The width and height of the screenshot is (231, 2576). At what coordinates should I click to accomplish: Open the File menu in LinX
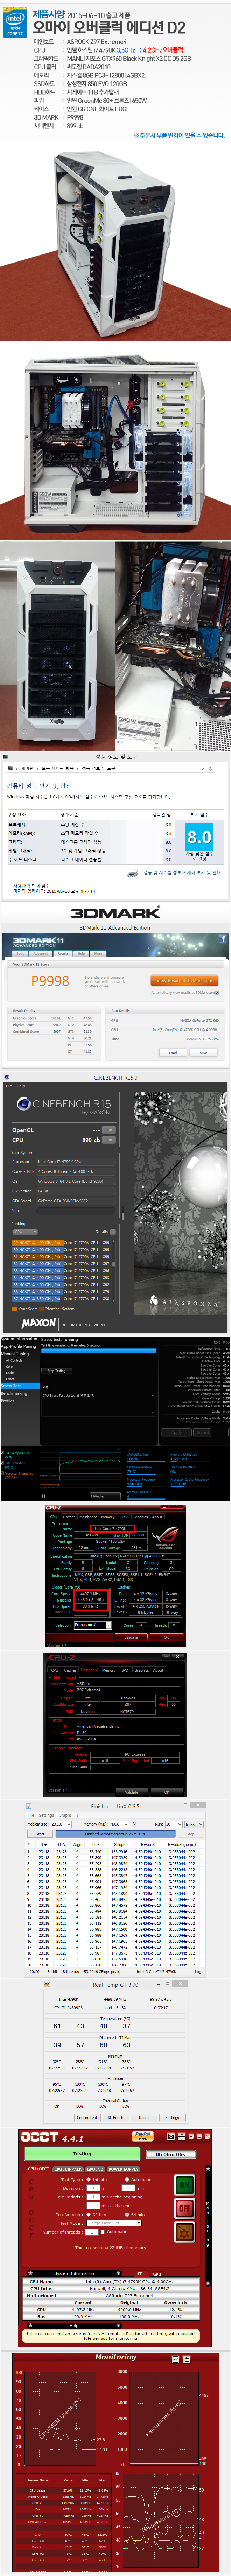(31, 1815)
